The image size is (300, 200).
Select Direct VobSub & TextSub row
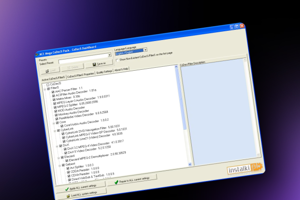93,177
